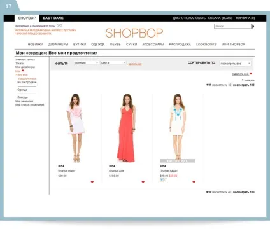Open the БУТИКИ menu
The width and height of the screenshot is (270, 229).
(80, 45)
